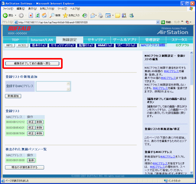The height and width of the screenshot is (184, 196).
Task: Click into the 登録するMACアドレス text area
Action: [x=53, y=86]
